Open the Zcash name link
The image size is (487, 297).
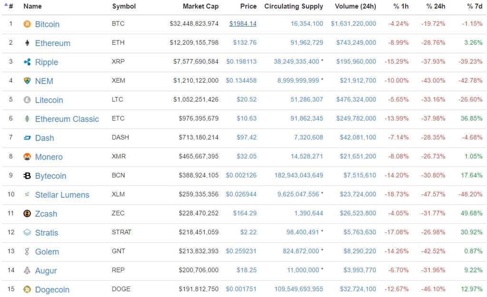pos(46,213)
